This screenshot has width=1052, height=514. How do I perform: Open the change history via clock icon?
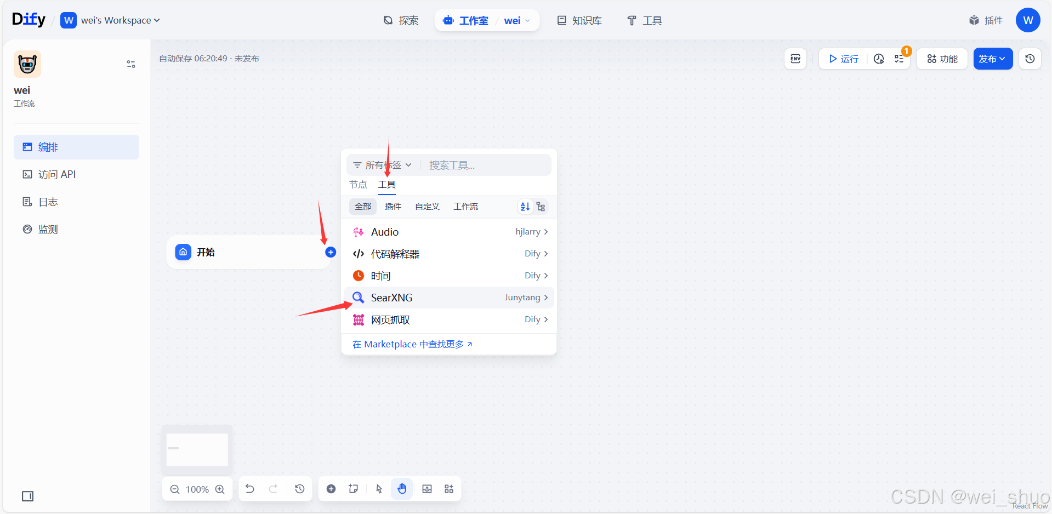(x=299, y=488)
